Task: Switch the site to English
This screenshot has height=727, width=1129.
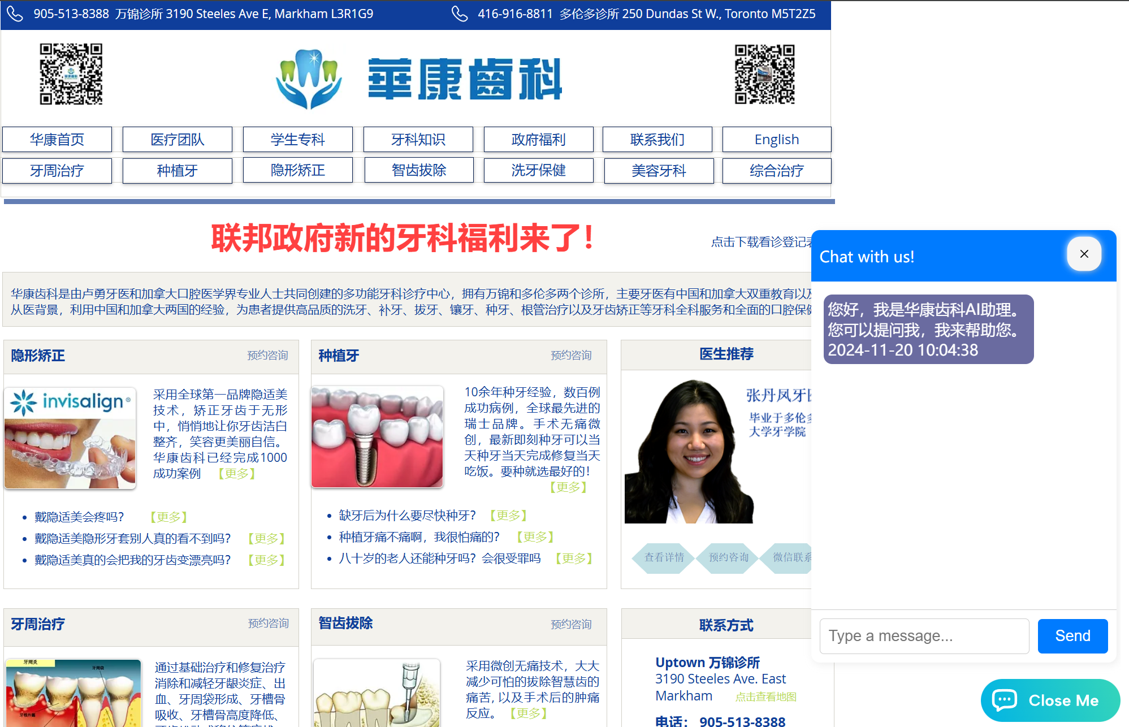Action: (x=776, y=139)
